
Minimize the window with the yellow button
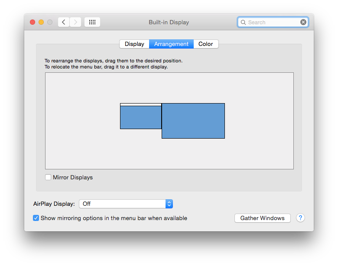[41, 22]
